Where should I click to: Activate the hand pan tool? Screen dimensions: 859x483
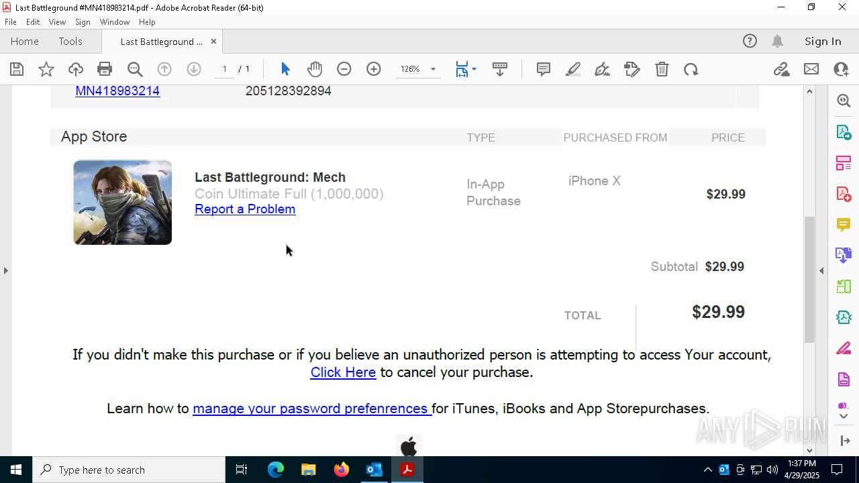tap(315, 69)
